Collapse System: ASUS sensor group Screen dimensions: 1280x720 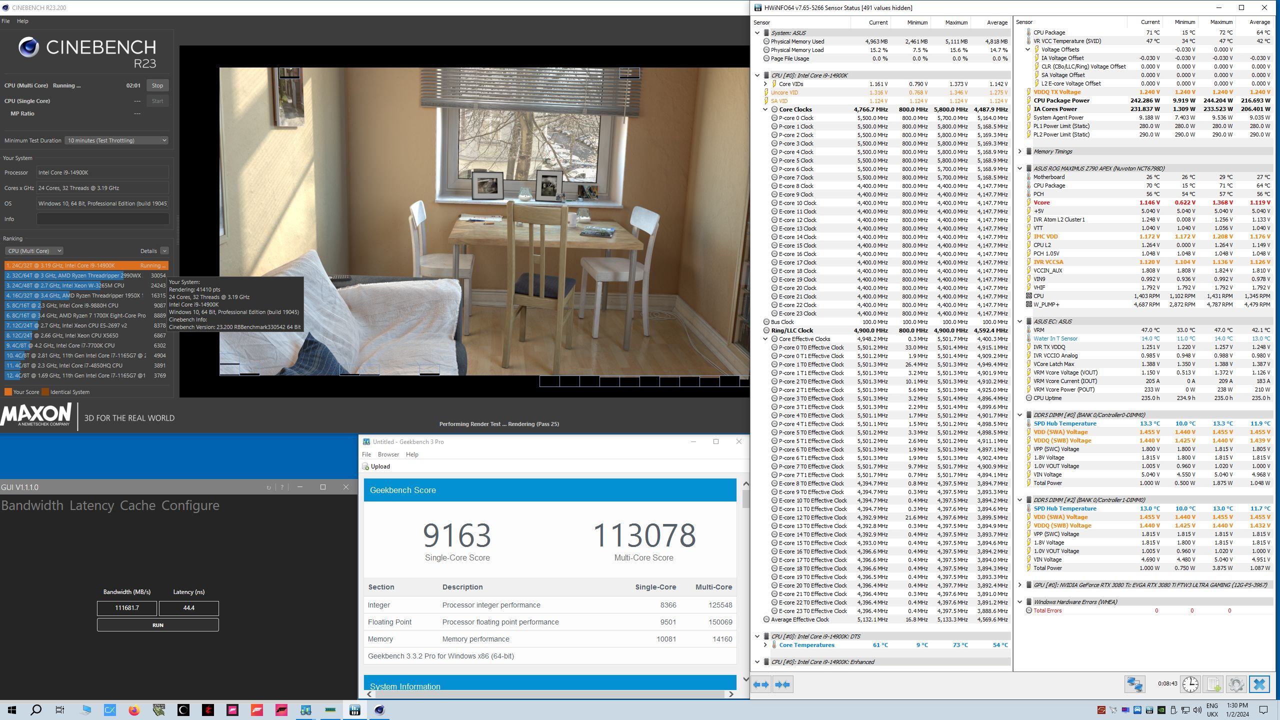click(757, 33)
